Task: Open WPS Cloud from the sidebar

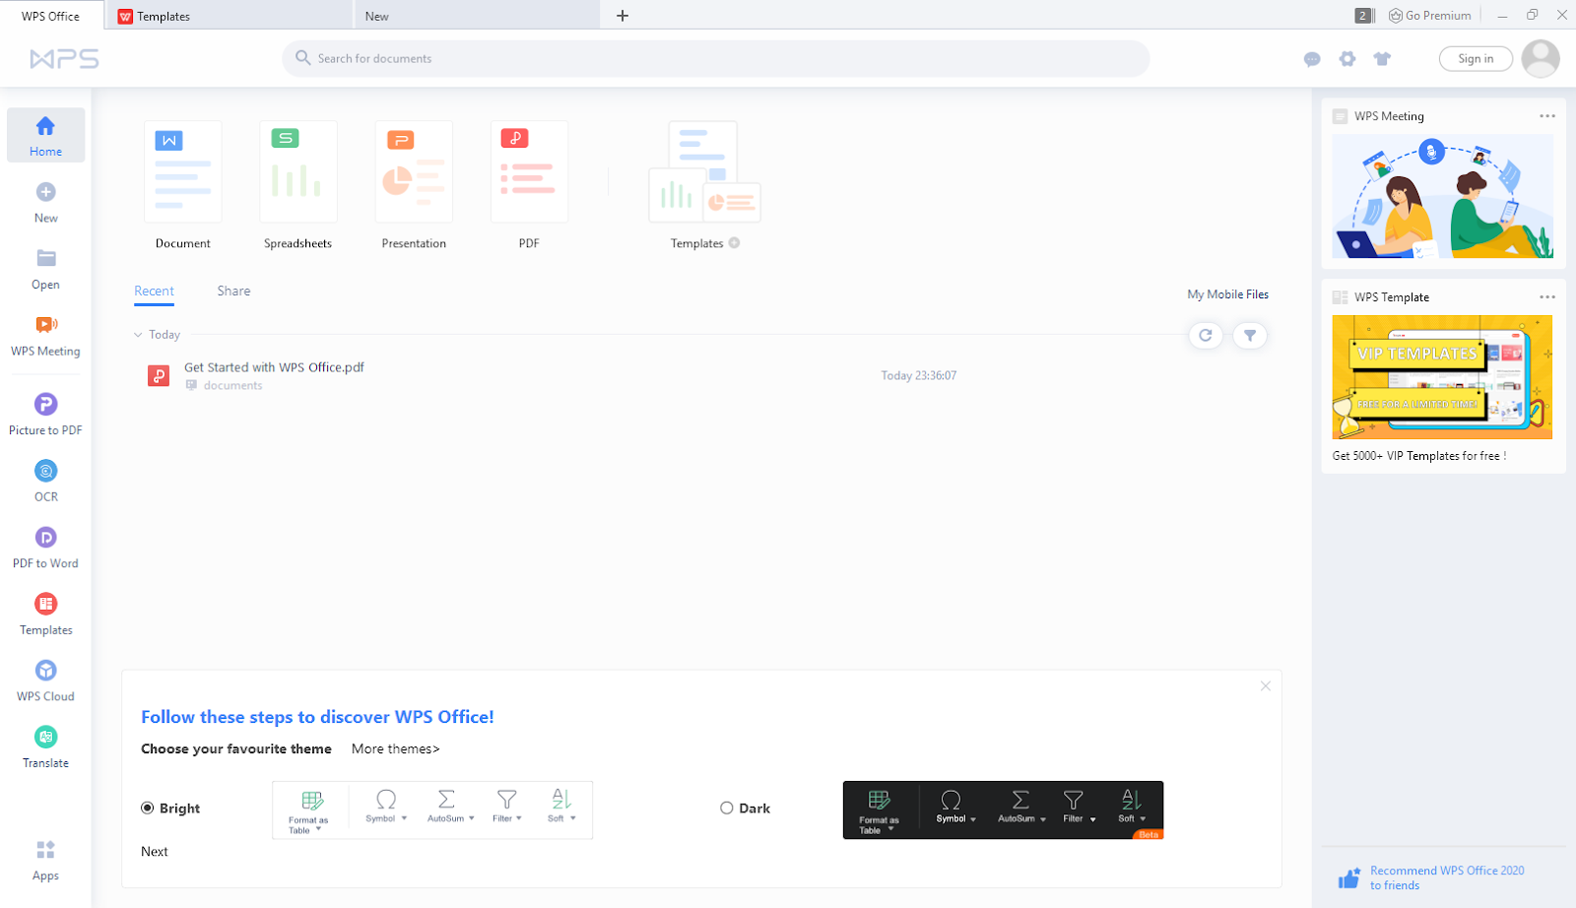Action: click(45, 680)
